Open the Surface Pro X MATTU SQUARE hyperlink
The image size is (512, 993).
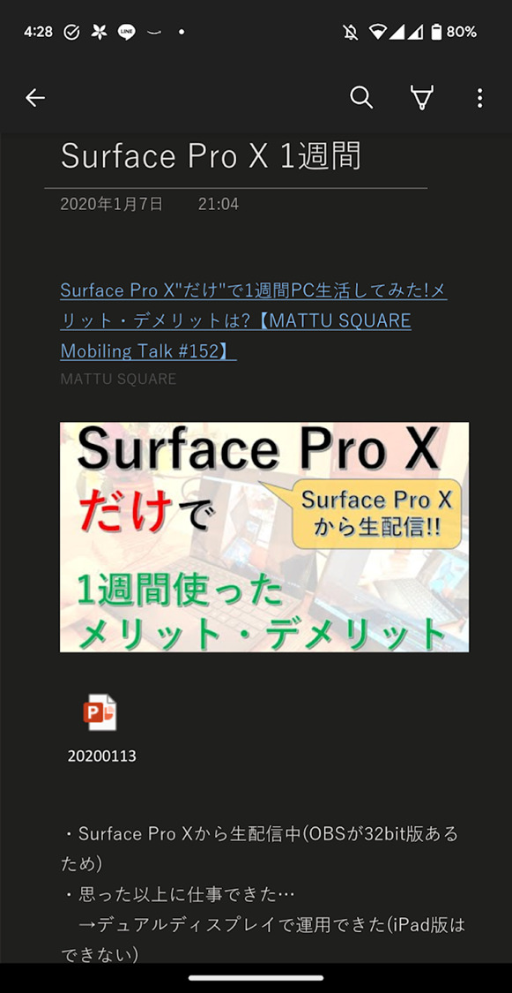pos(254,320)
